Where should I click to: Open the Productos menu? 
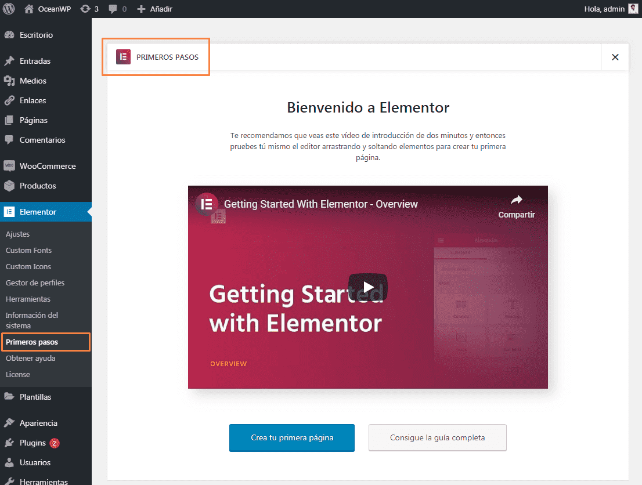coord(38,186)
